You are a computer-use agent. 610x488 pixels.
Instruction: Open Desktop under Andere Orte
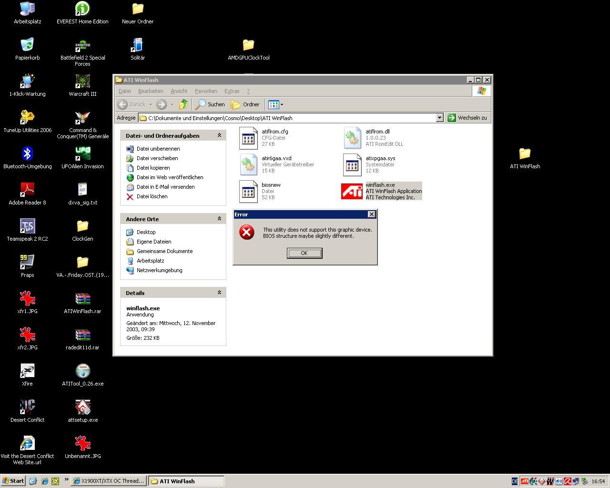pyautogui.click(x=146, y=232)
